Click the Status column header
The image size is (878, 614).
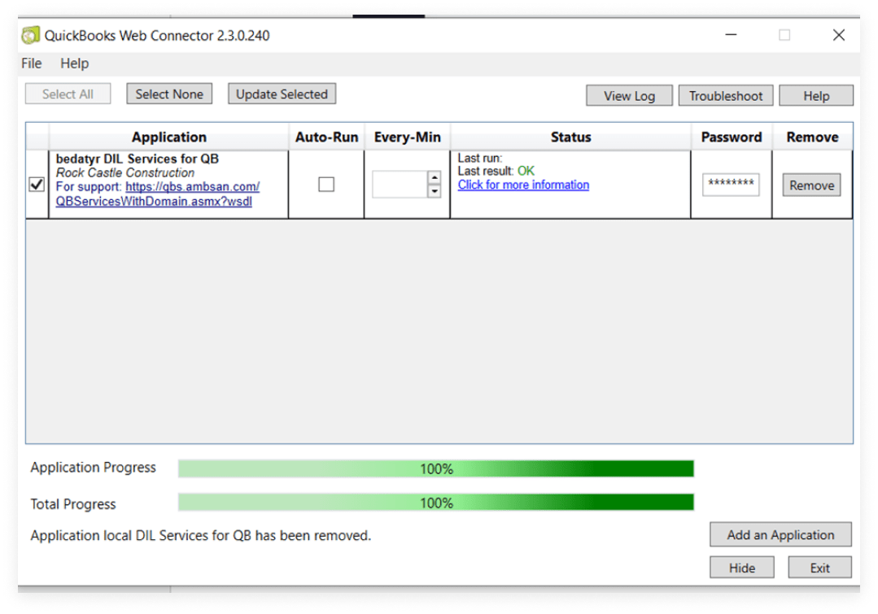tap(570, 137)
